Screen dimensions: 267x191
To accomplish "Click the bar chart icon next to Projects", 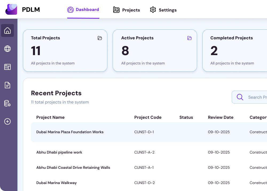I will click(x=116, y=10).
